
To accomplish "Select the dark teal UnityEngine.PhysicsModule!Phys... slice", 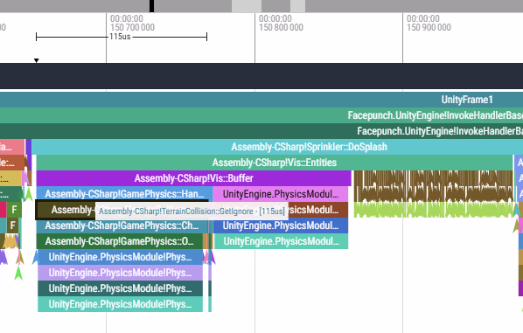I will click(x=120, y=288).
